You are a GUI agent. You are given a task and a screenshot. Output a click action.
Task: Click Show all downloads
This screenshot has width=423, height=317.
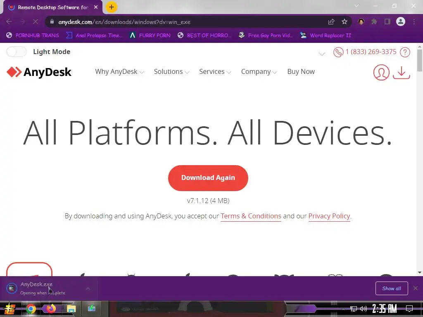[x=392, y=289]
